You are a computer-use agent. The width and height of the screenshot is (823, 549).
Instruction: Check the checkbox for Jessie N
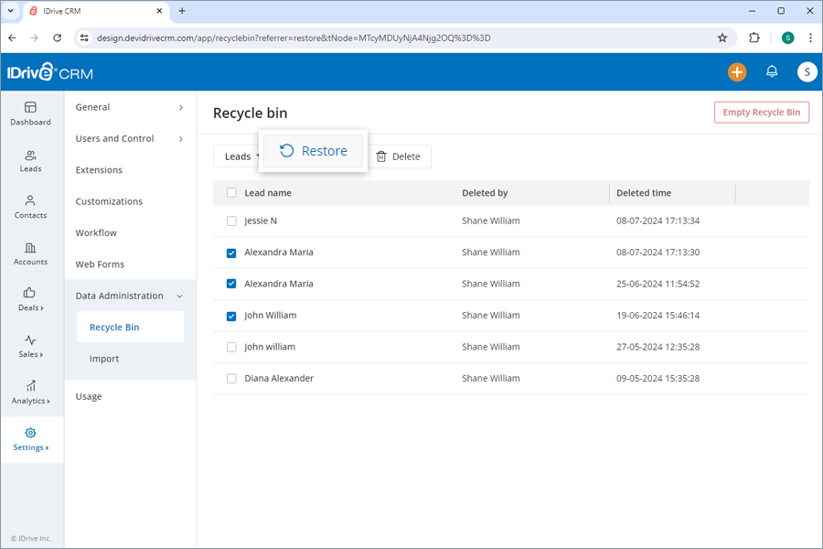pyautogui.click(x=231, y=221)
